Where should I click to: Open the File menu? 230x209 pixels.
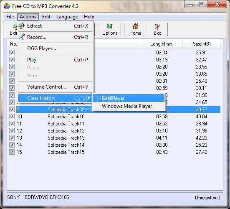point(10,17)
